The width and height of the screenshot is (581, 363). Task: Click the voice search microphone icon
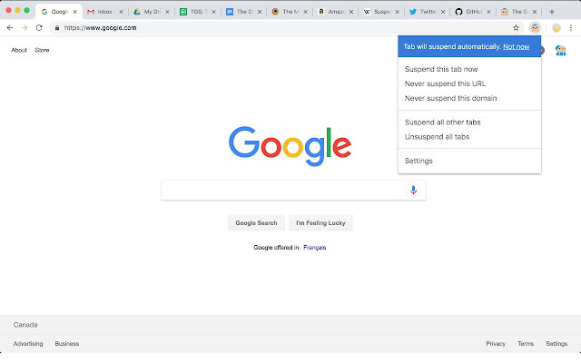coord(414,190)
